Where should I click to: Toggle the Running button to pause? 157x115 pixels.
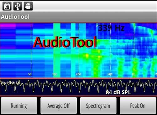19,106
